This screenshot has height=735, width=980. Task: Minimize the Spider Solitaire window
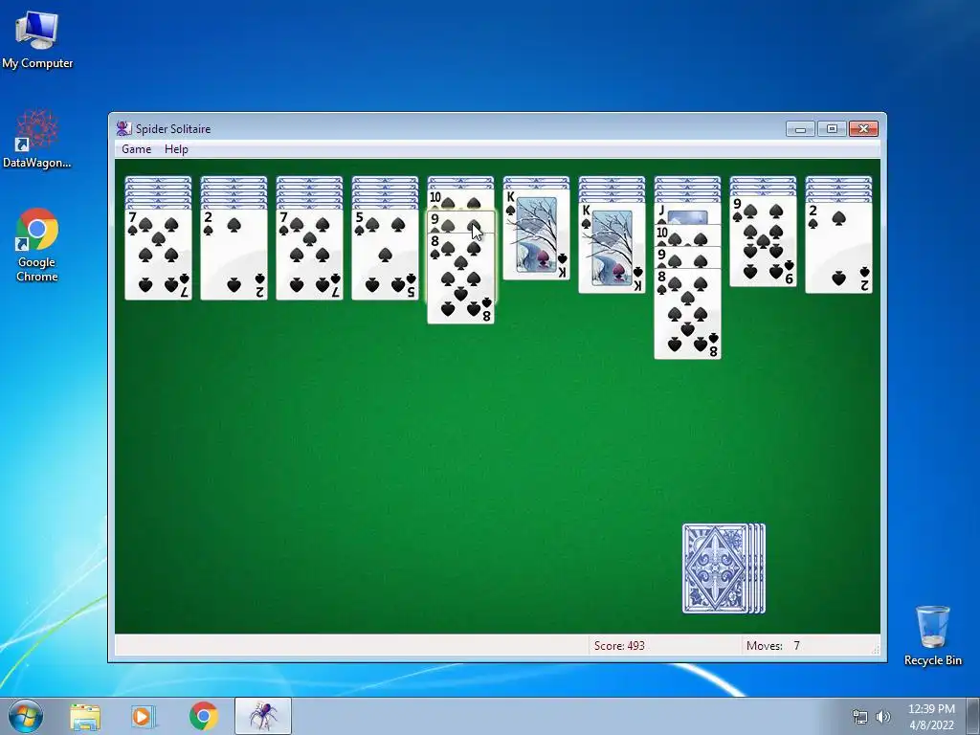pos(801,129)
